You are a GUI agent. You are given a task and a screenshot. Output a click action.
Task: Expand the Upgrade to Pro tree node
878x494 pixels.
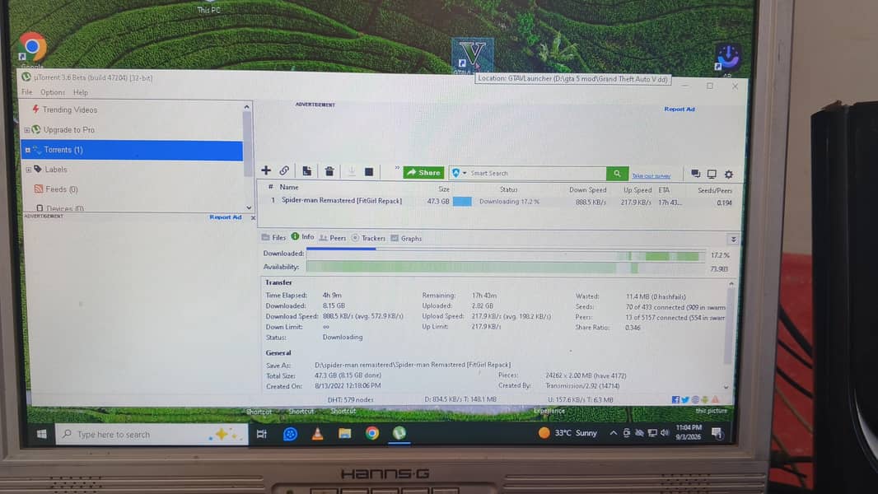point(26,130)
